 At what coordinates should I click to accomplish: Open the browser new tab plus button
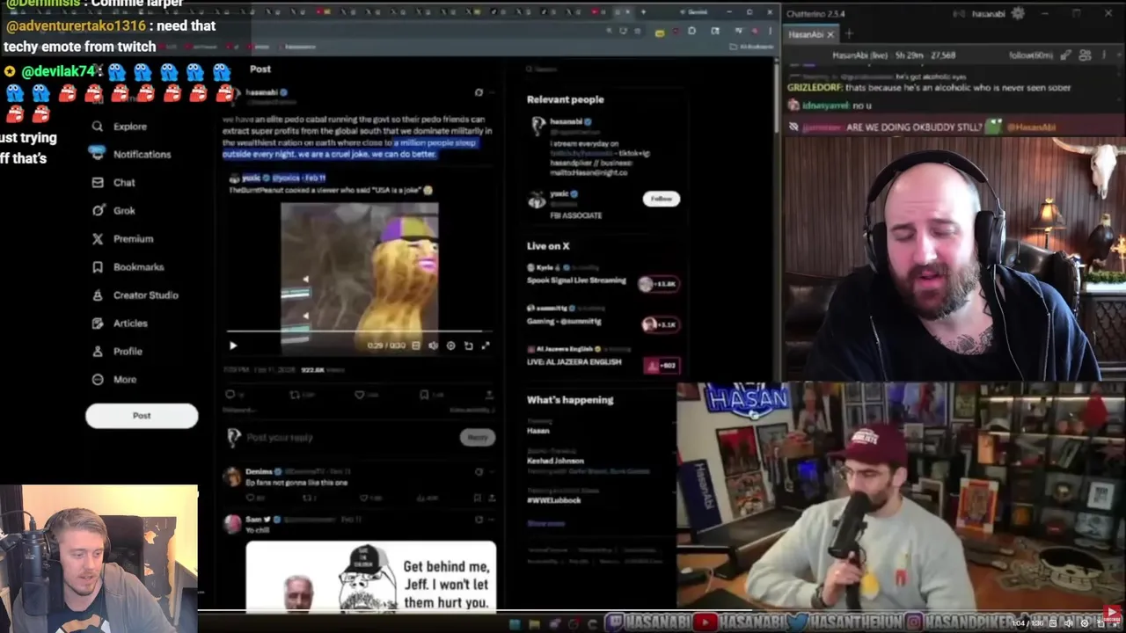pos(643,12)
